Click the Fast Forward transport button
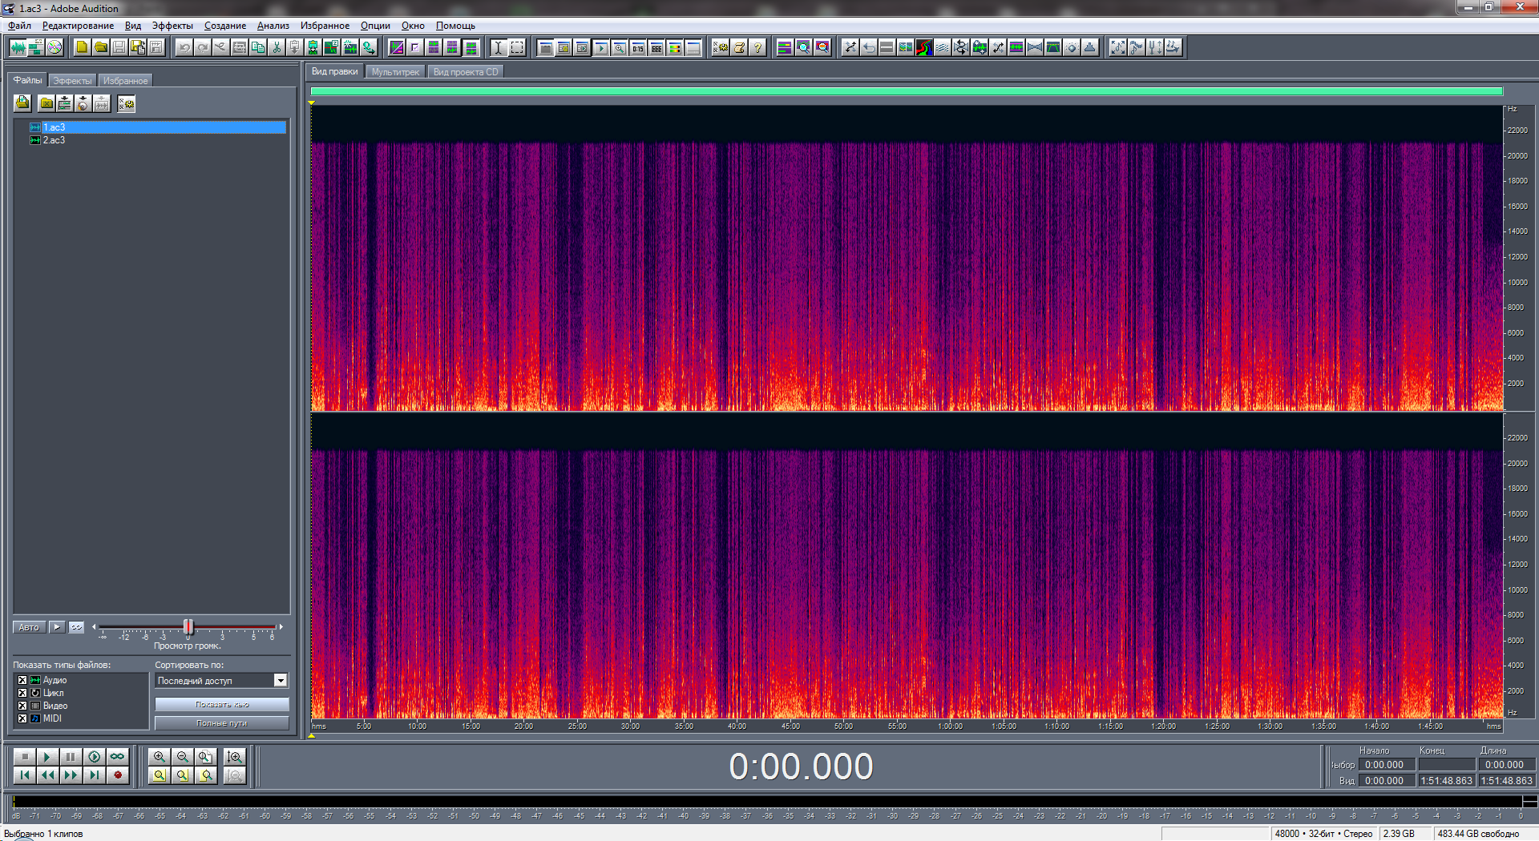1539x841 pixels. pos(71,775)
